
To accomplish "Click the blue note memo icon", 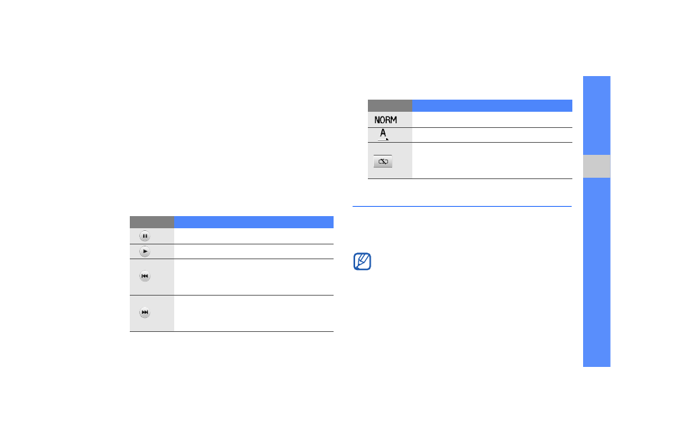I will [363, 261].
